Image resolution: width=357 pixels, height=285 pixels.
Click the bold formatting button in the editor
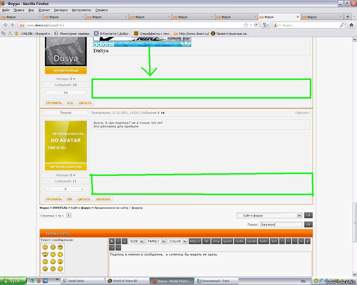click(x=112, y=241)
